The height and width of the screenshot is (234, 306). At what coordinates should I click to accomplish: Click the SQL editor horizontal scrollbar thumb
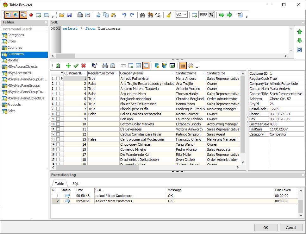click(66, 56)
